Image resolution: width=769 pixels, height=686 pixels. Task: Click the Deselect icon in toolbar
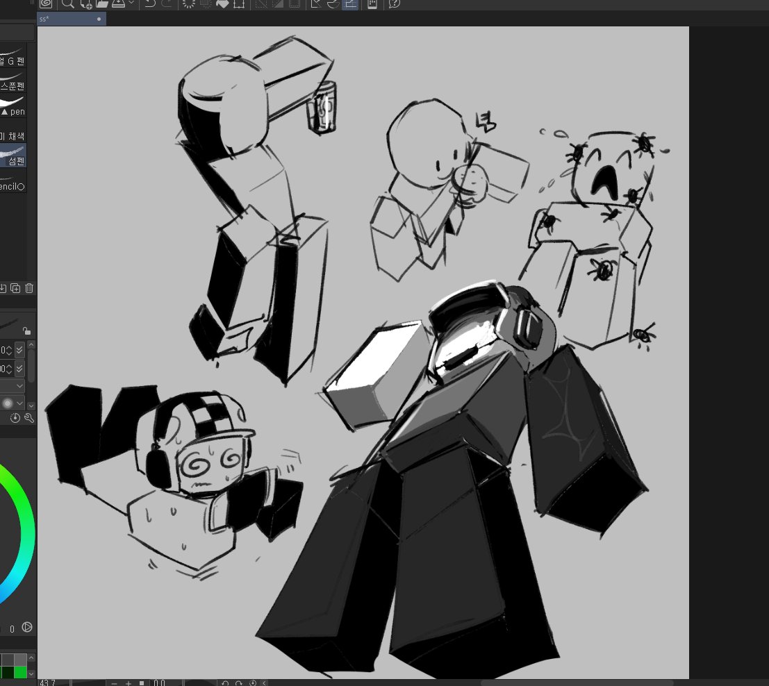261,3
